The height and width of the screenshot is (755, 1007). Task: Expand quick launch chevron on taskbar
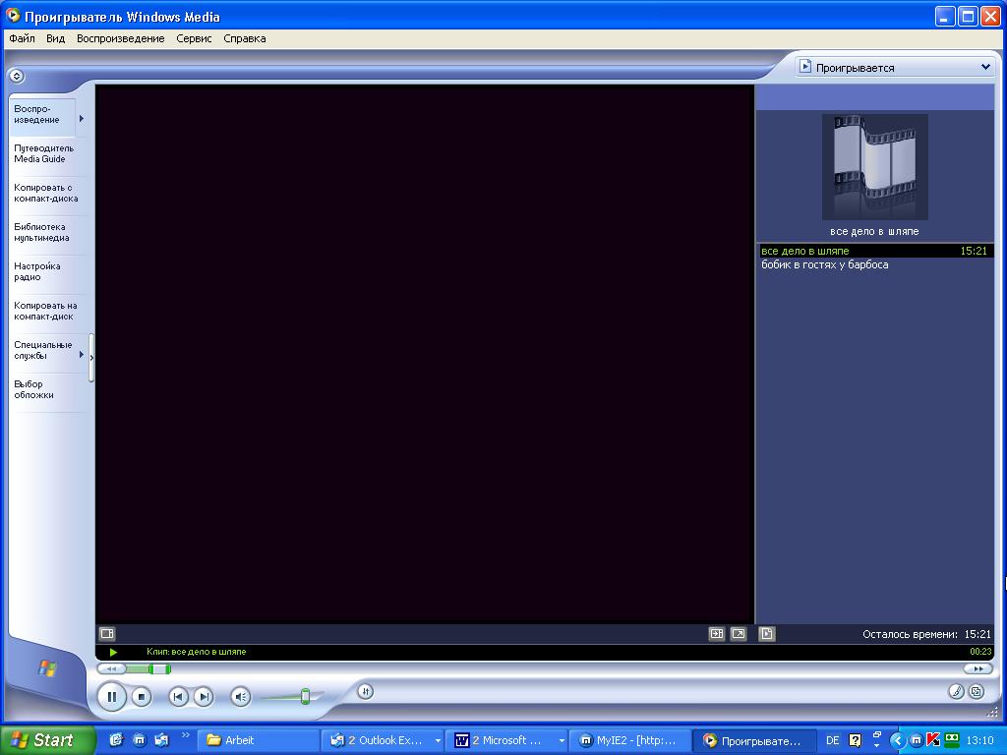[x=186, y=735]
